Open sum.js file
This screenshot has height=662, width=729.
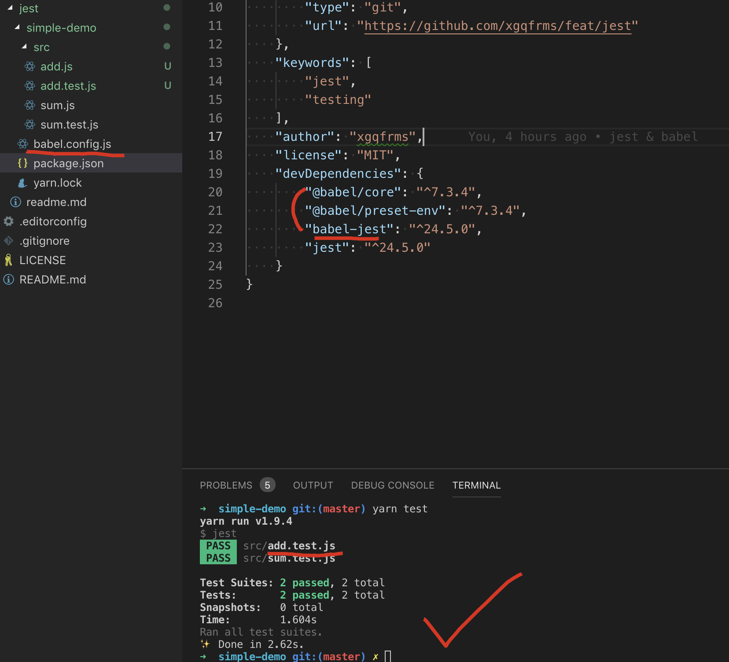point(58,105)
